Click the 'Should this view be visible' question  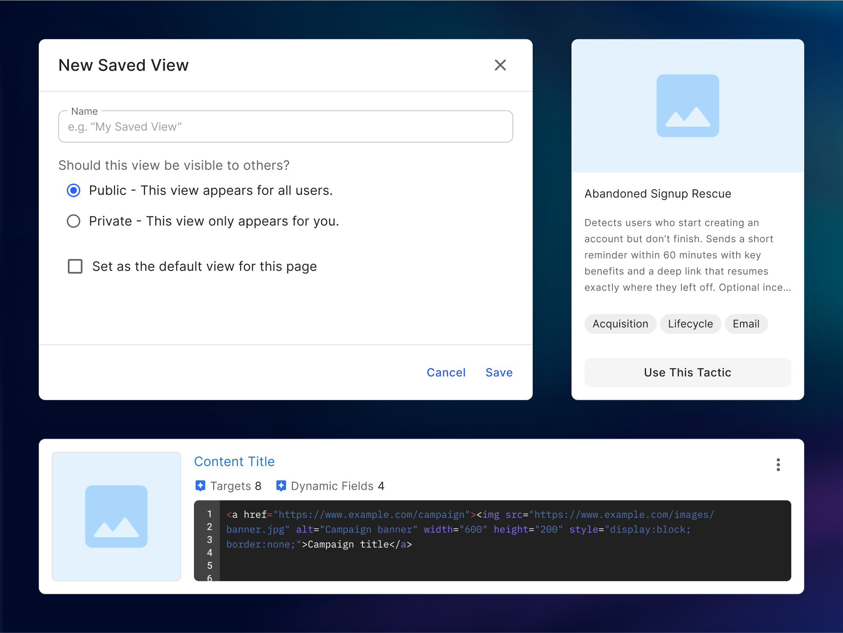(174, 165)
